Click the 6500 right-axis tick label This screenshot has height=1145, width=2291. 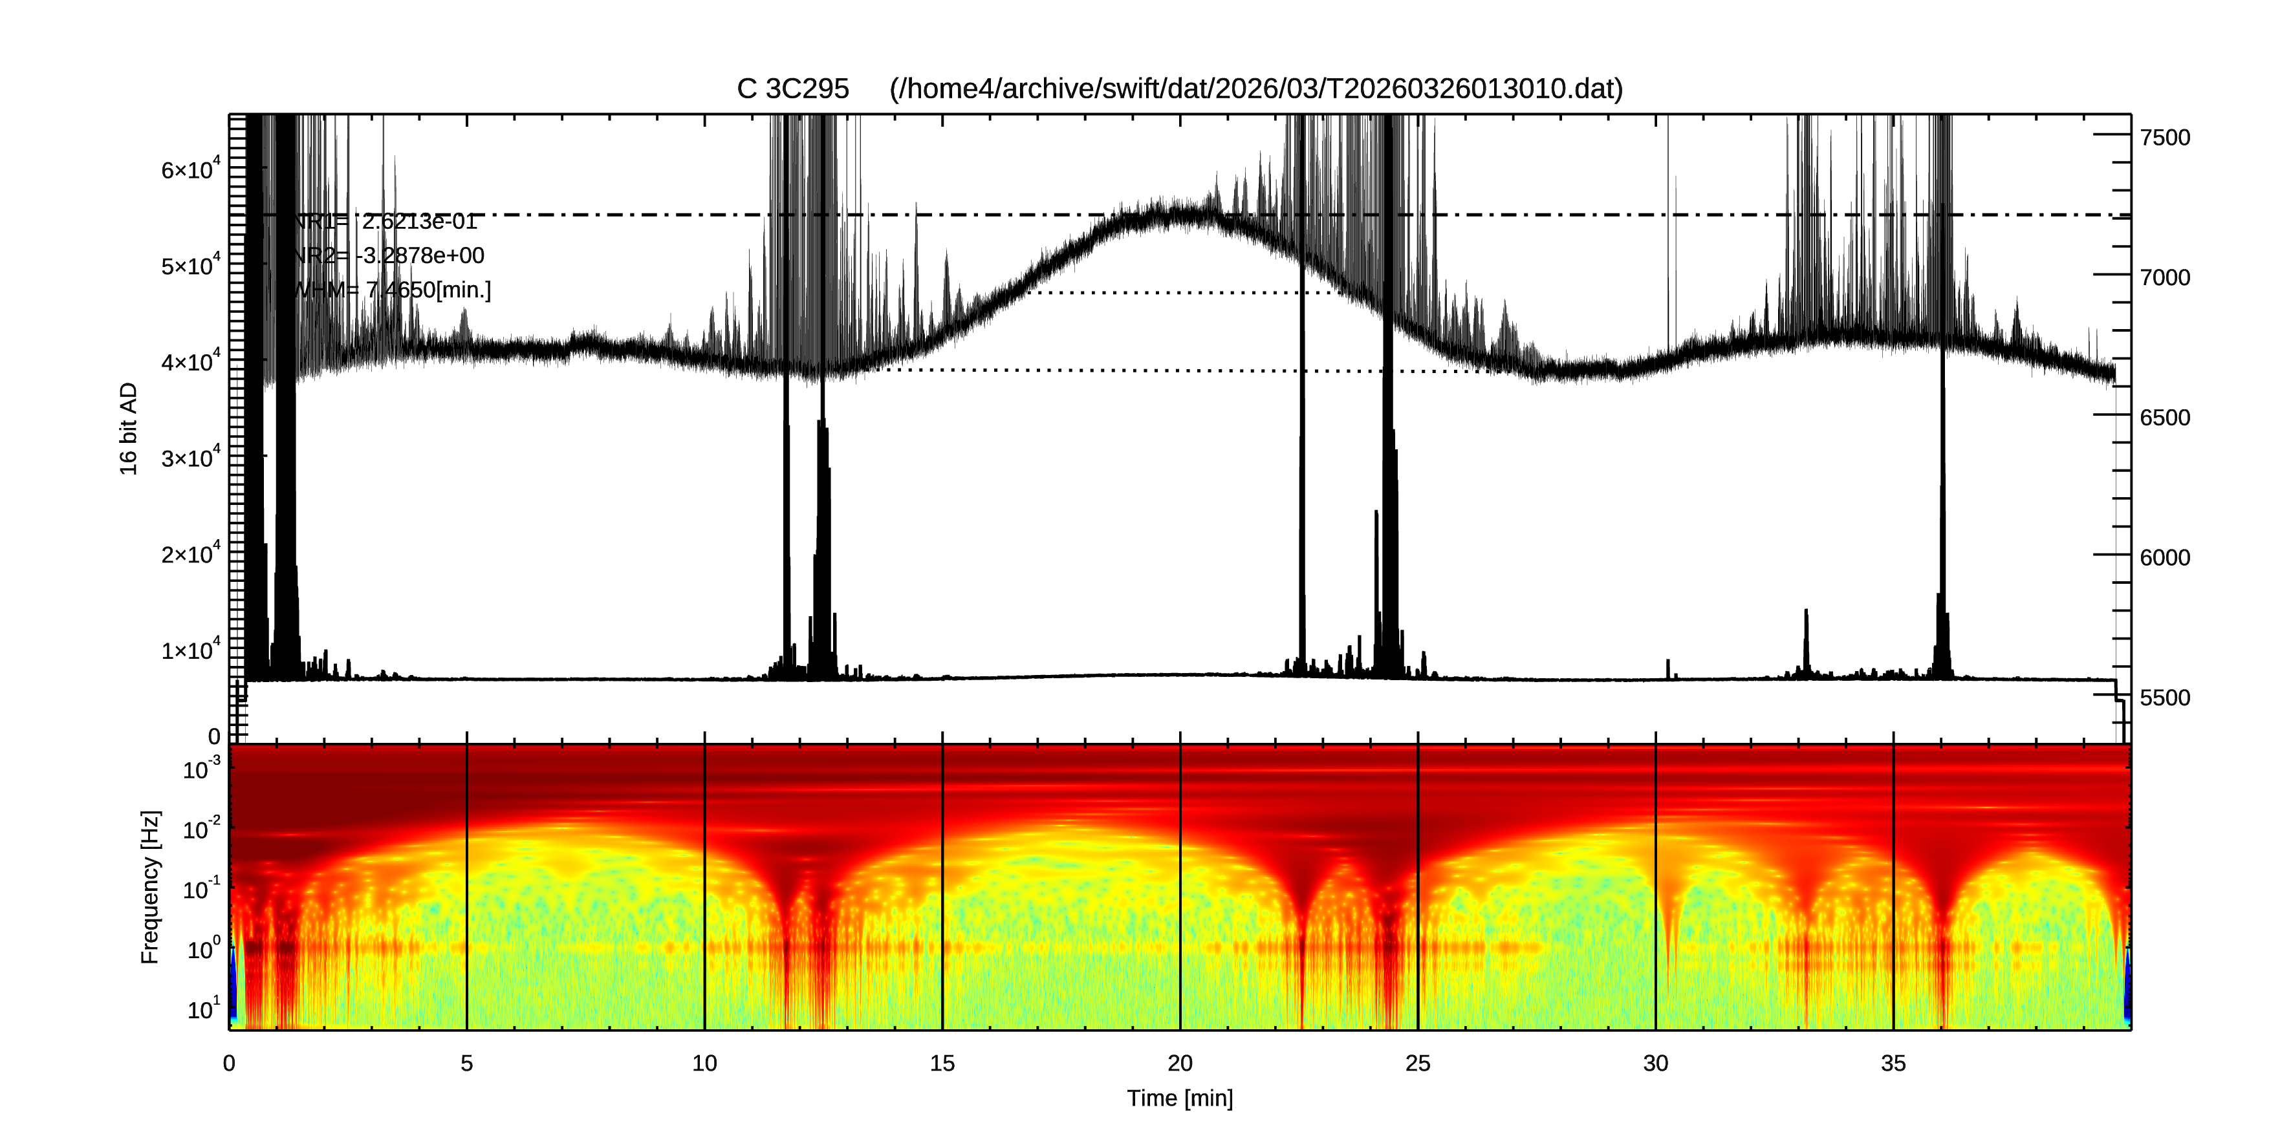coord(2165,418)
